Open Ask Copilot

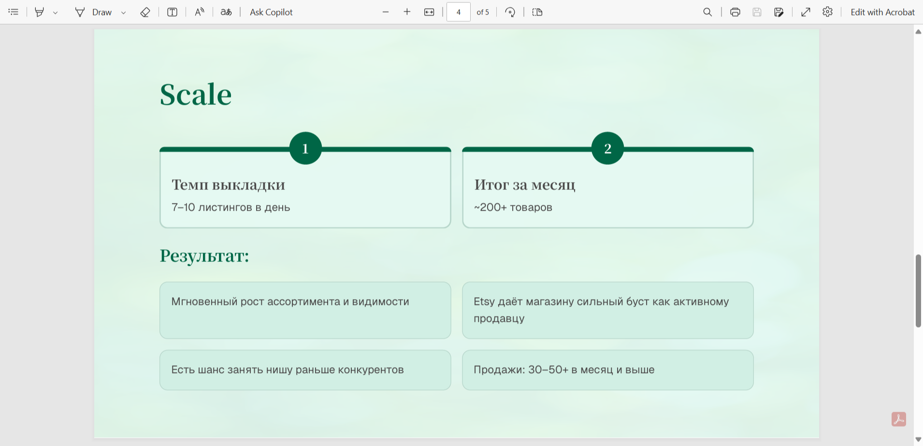coord(271,12)
